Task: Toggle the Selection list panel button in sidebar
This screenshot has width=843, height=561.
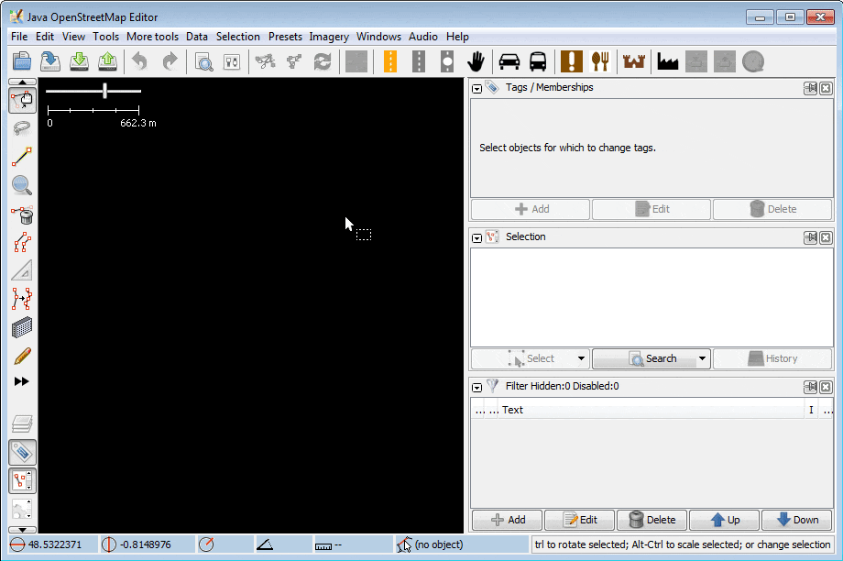Action: 22,480
